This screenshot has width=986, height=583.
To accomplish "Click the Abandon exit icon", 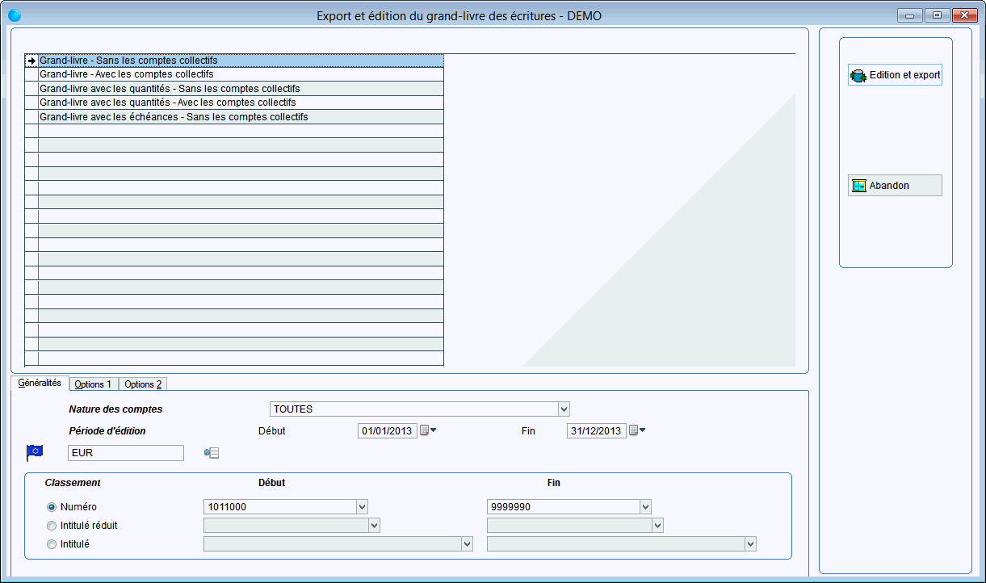I will click(858, 186).
